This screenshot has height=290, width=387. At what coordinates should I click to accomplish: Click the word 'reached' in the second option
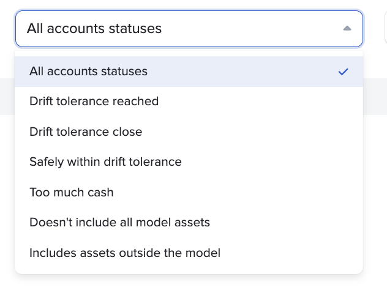coord(138,102)
